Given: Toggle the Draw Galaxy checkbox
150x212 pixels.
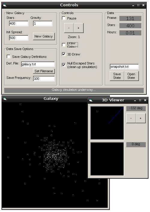Looking at the screenshot, I should 64,45.
